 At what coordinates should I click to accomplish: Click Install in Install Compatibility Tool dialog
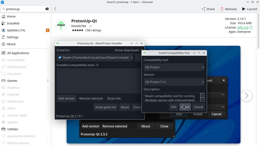pos(185,107)
